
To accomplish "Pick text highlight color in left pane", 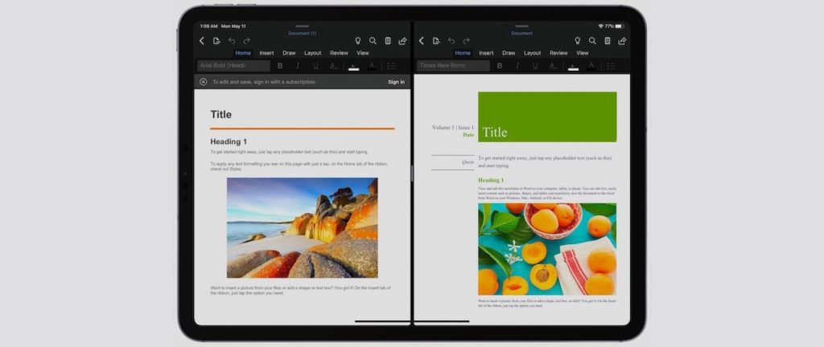I will [x=353, y=66].
